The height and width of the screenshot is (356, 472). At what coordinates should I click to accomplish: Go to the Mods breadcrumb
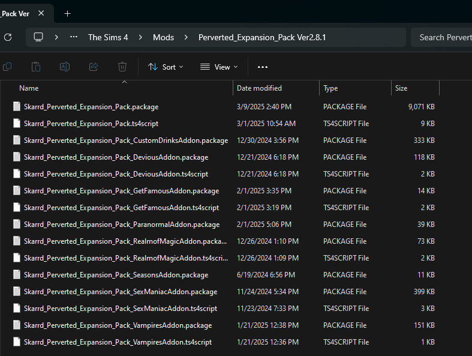(164, 37)
